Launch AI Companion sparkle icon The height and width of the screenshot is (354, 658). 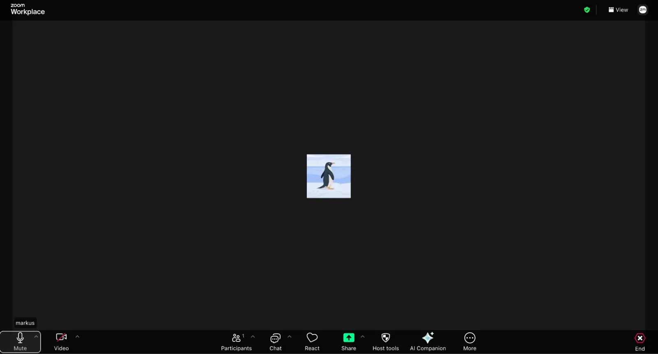click(x=428, y=342)
